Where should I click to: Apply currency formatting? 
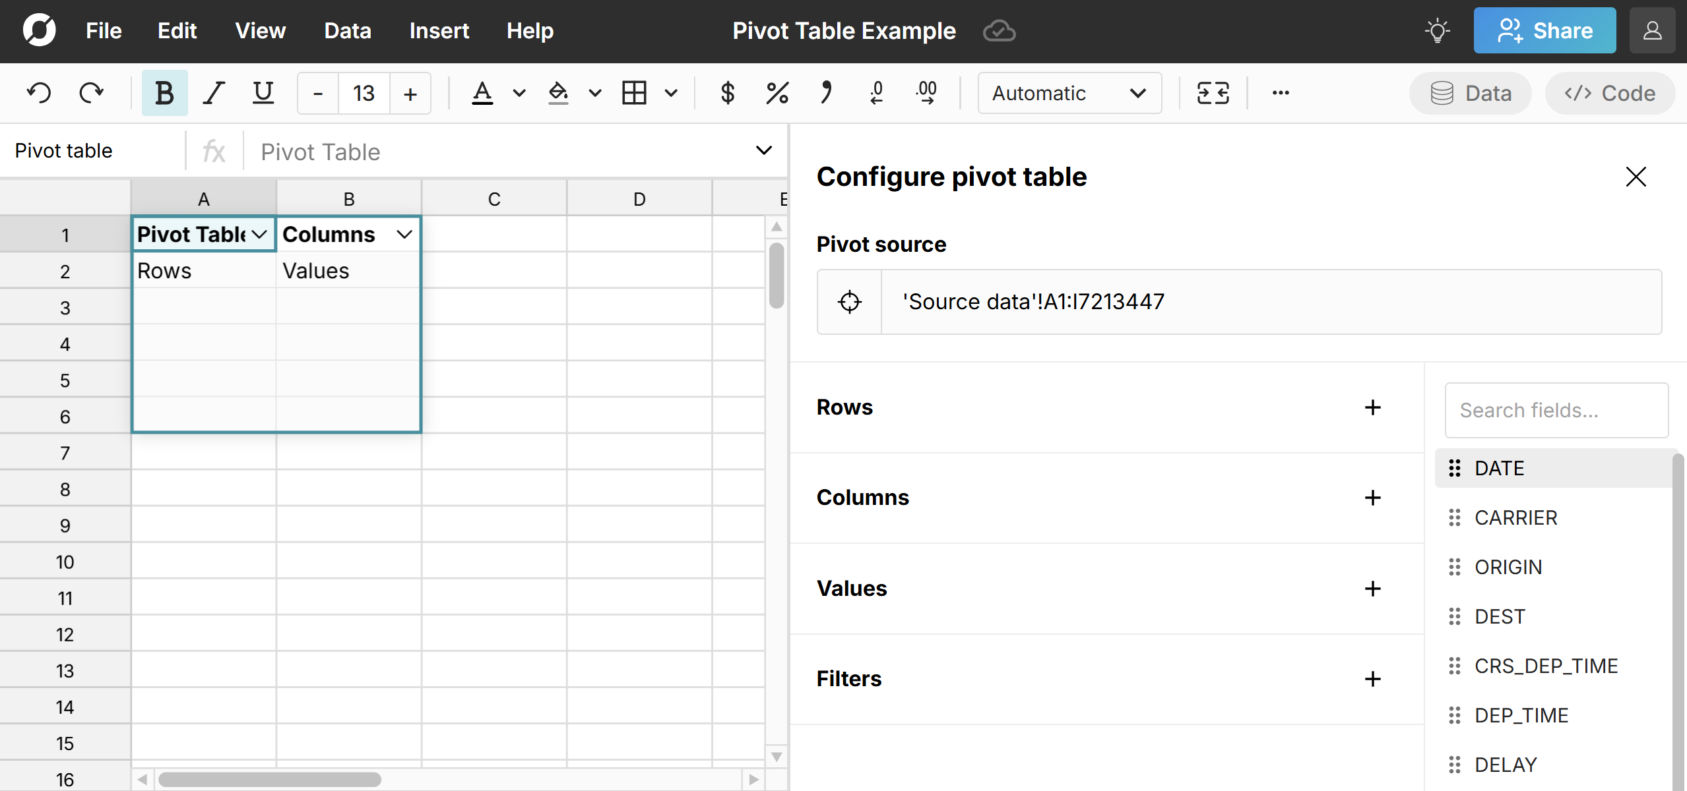point(727,92)
